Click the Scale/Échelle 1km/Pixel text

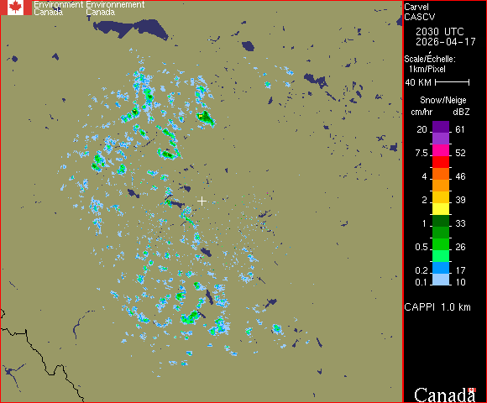click(x=430, y=64)
